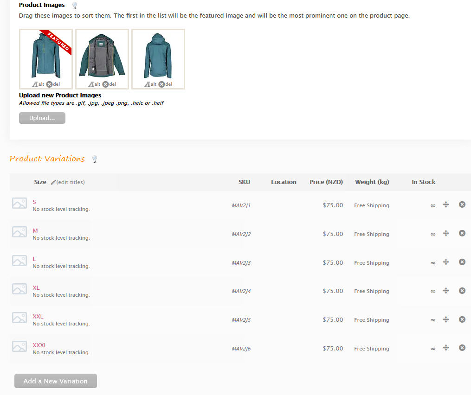471x395 pixels.
Task: Open the XXL size variation
Action: [38, 317]
